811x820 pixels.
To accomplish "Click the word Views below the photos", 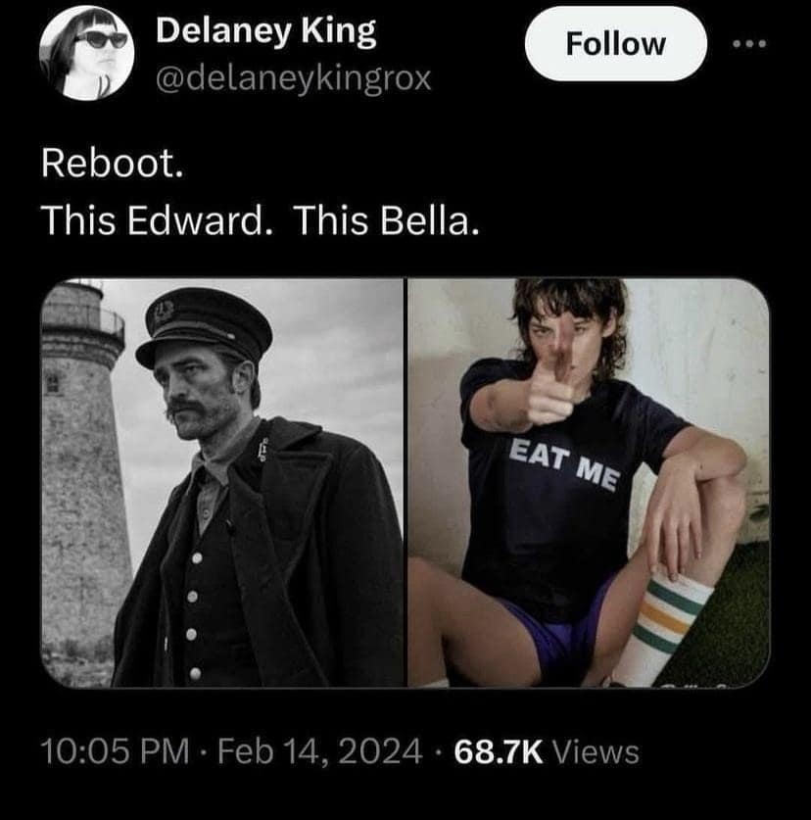I will point(596,751).
